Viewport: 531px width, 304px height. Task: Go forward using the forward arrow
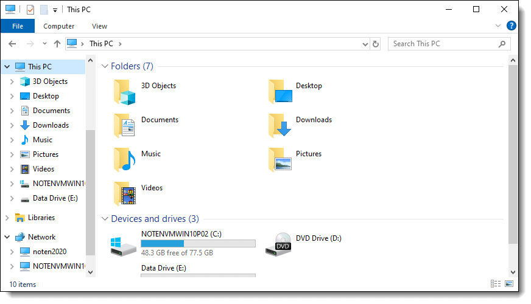pos(30,44)
